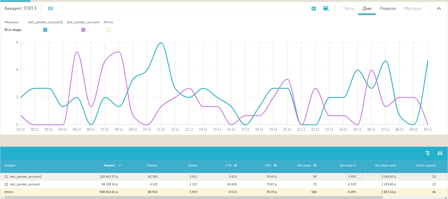Uncheck test_yandex_account2 Все лиды checkbox

click(x=45, y=30)
